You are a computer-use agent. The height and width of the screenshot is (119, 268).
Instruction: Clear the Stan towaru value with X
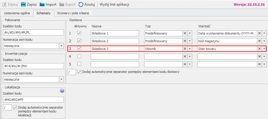tap(259, 48)
